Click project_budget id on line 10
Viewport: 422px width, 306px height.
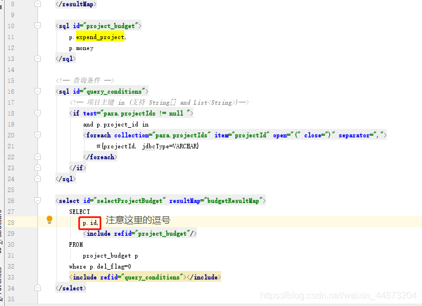point(112,26)
